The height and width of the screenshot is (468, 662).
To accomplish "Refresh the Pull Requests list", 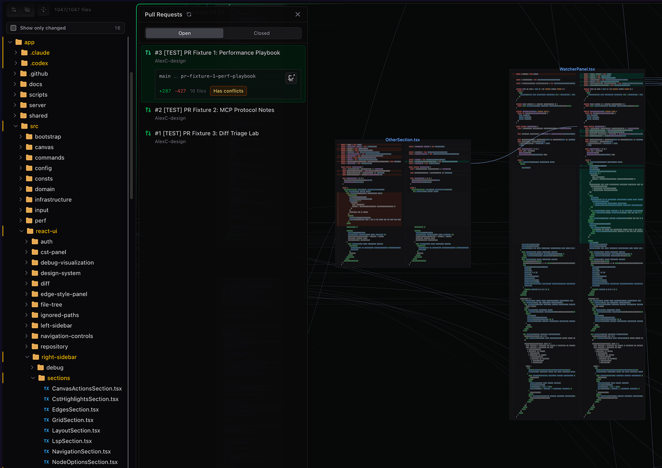I will (189, 14).
